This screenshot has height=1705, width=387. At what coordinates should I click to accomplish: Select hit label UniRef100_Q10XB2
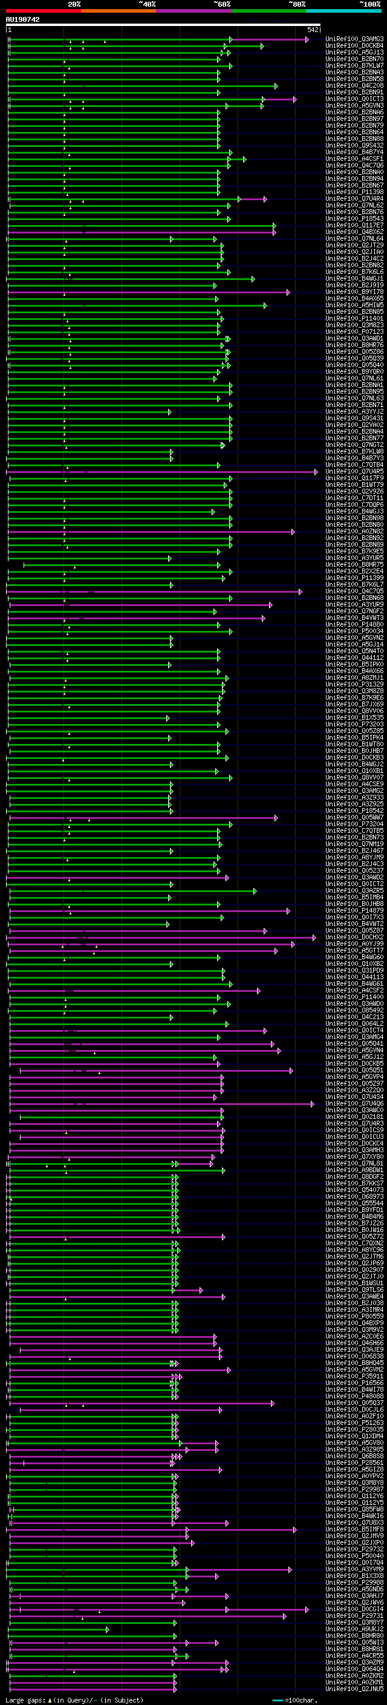(x=354, y=963)
